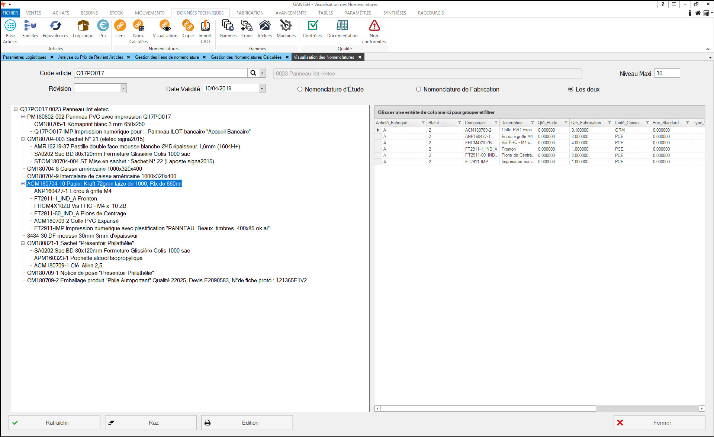Select the Les deux radio option
The width and height of the screenshot is (714, 437).
(x=570, y=89)
